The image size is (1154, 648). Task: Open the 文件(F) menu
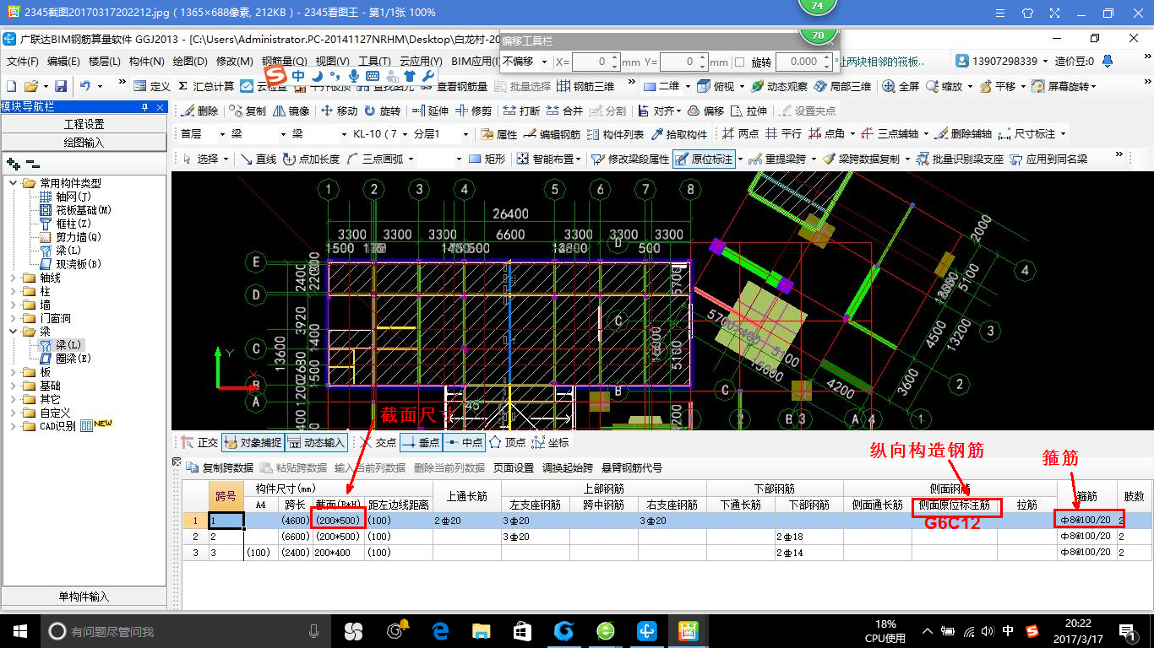[x=23, y=62]
